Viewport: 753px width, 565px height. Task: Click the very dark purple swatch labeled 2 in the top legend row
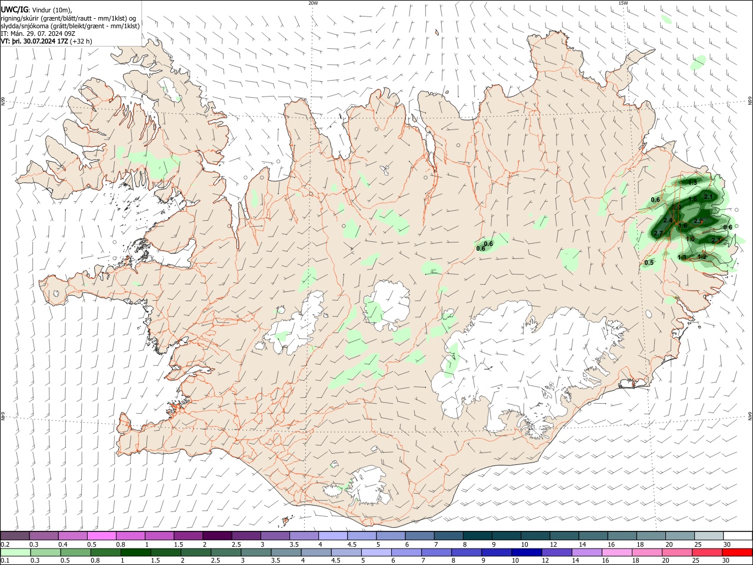click(x=216, y=536)
